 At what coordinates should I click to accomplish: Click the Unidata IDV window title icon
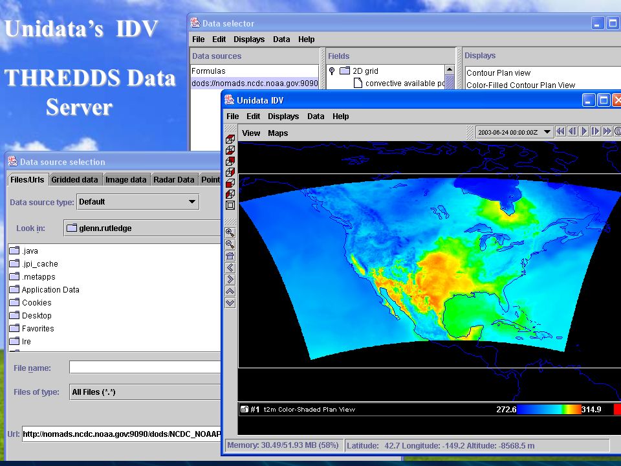[x=229, y=100]
